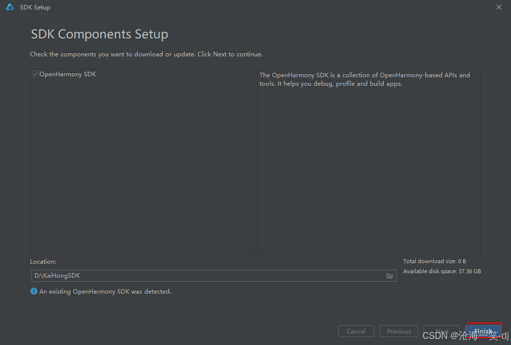
Task: Click the 'An existing OpenHarmony SDK was detected' message
Action: pyautogui.click(x=105, y=292)
